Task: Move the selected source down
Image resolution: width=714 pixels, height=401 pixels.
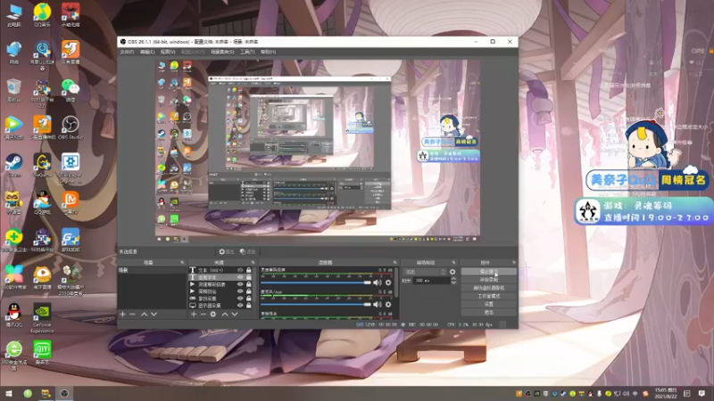Action: pyautogui.click(x=235, y=315)
